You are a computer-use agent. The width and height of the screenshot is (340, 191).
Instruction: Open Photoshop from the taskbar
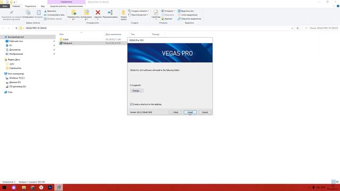pyautogui.click(x=50, y=187)
